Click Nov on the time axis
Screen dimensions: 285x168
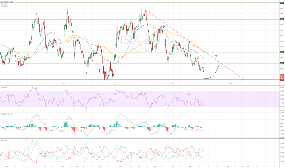coord(120,166)
